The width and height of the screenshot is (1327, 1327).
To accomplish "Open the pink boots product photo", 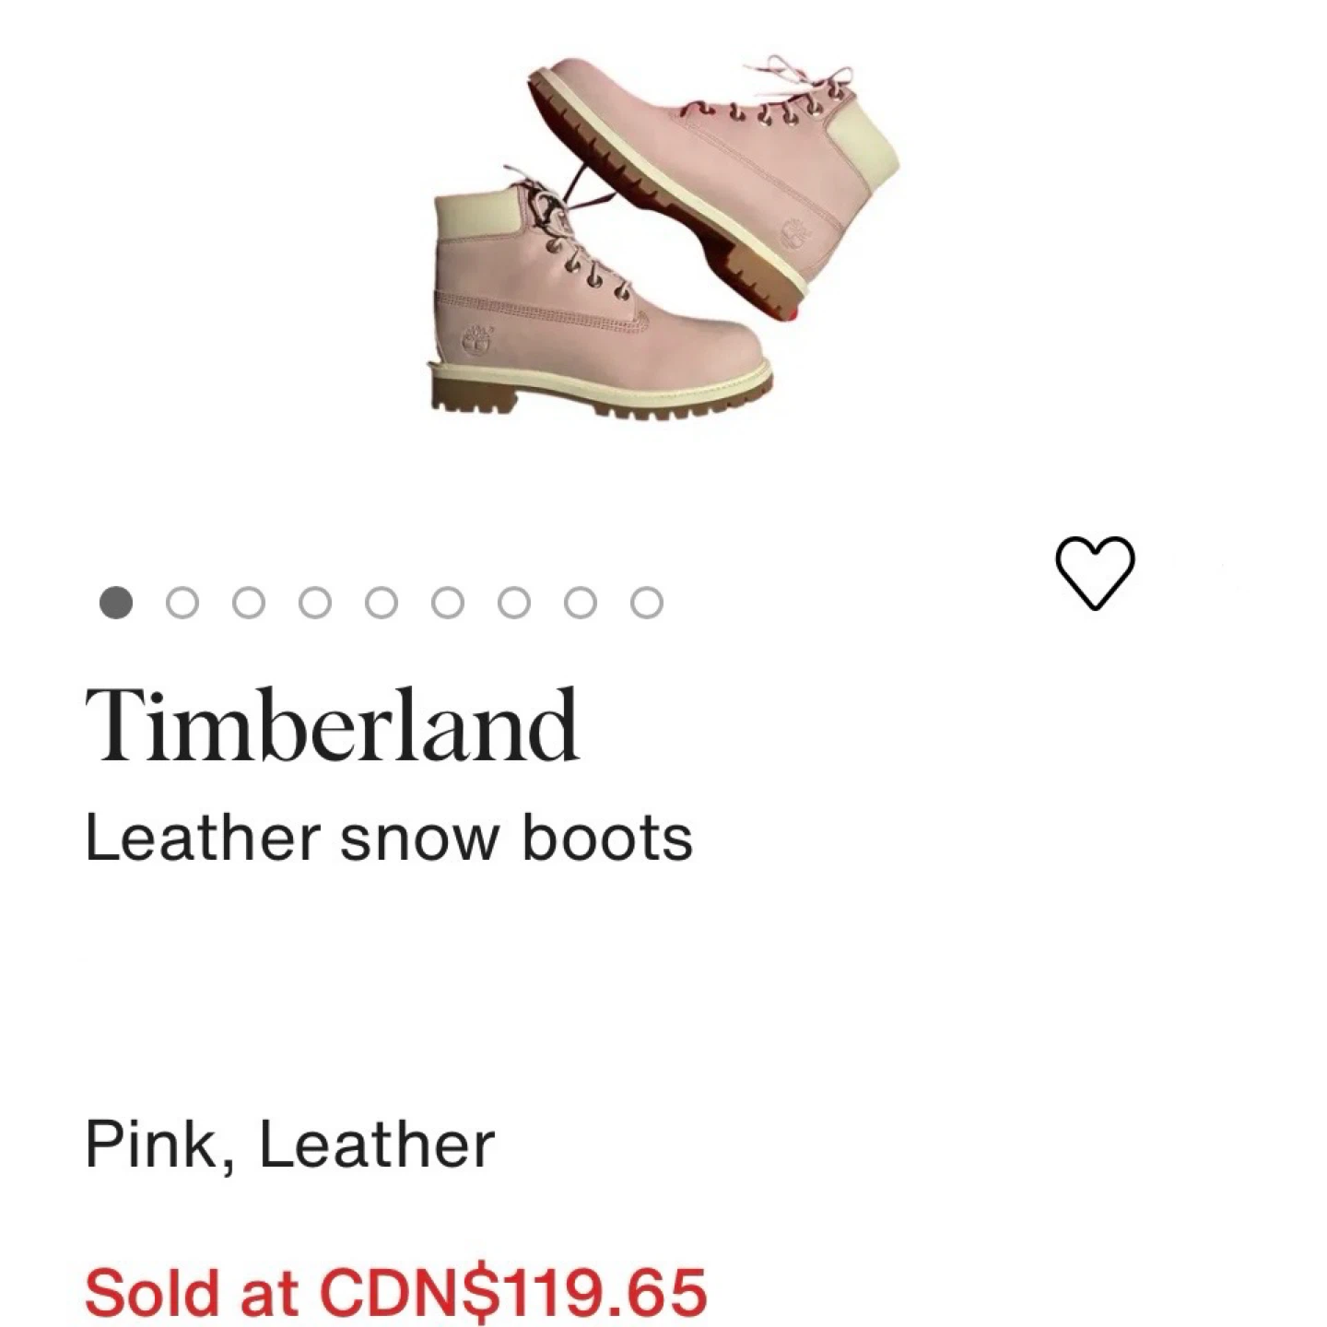I will point(664,239).
